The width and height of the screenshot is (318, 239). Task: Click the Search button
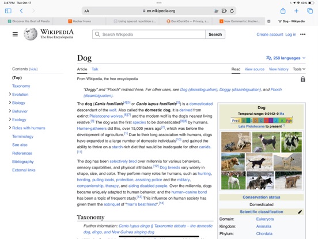215,34
